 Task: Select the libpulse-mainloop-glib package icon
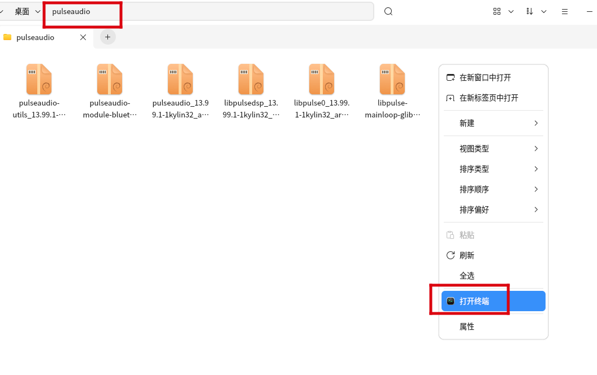[x=392, y=79]
